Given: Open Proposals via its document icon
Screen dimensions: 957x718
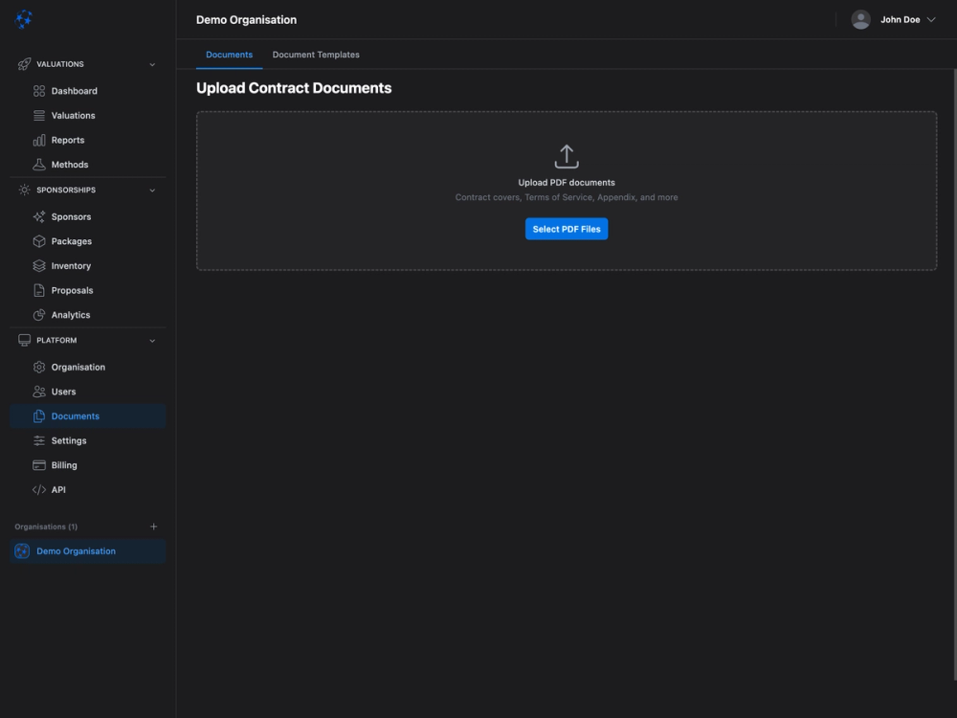Looking at the screenshot, I should point(38,289).
